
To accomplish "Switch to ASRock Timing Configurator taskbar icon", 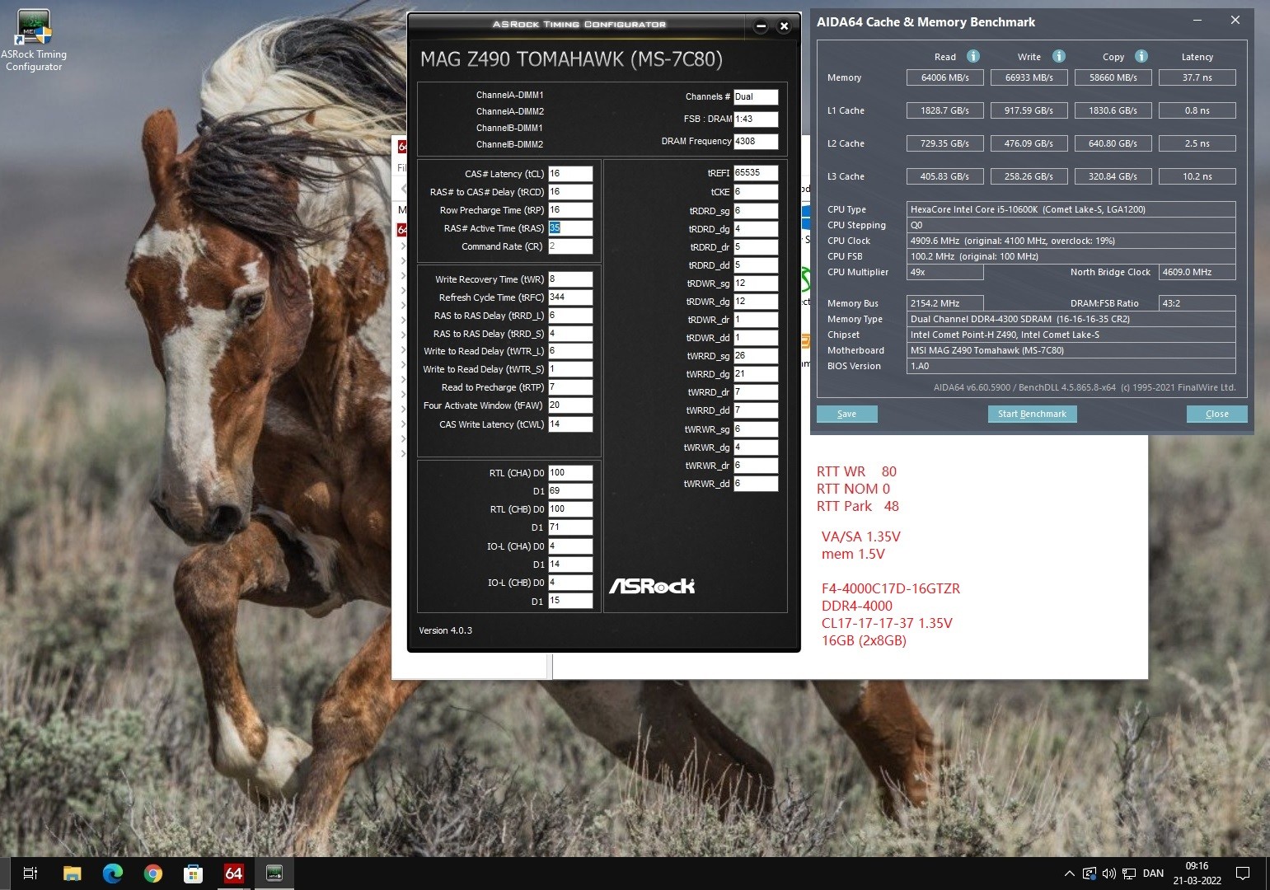I will (x=274, y=874).
